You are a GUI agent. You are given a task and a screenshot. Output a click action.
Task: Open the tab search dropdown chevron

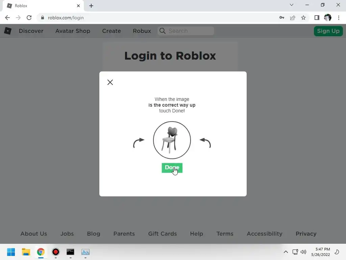point(292,5)
